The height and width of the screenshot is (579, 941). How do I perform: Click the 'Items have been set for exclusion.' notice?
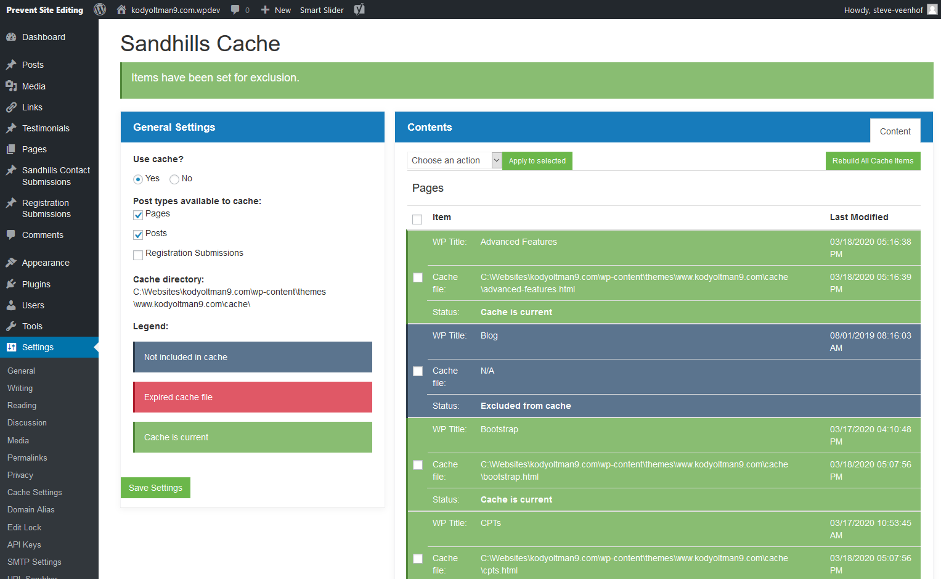527,80
